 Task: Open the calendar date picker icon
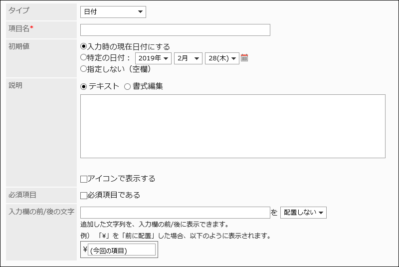[244, 58]
